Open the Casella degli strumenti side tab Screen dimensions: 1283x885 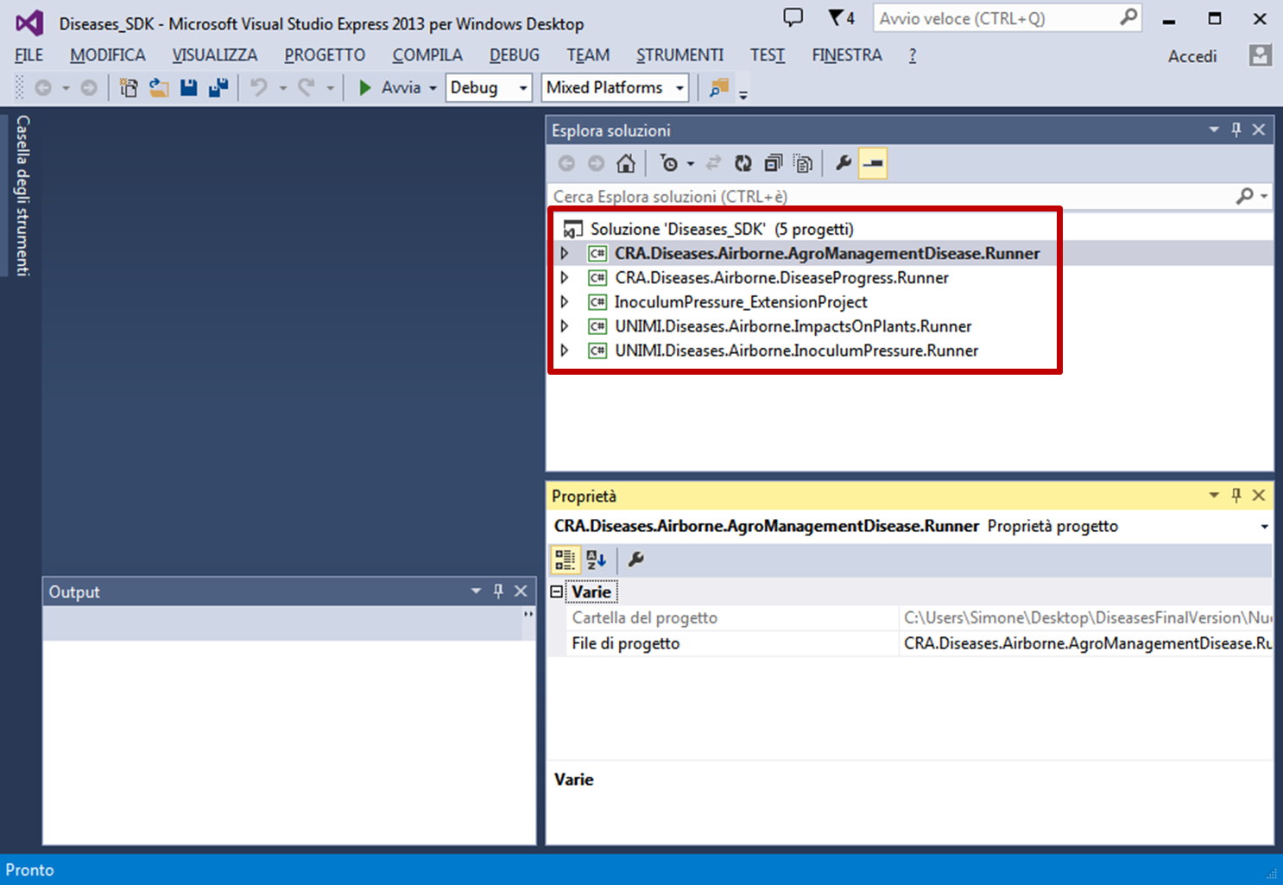coord(22,195)
